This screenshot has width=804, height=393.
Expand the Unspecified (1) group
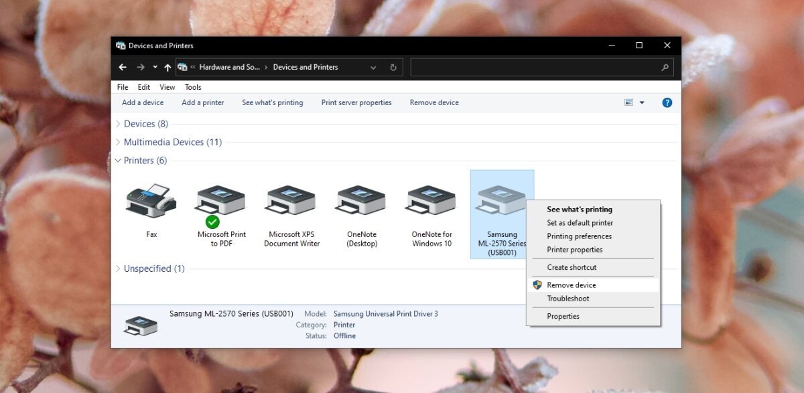click(119, 268)
